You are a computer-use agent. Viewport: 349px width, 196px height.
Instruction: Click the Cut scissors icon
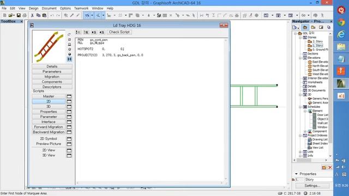(x=32, y=15)
